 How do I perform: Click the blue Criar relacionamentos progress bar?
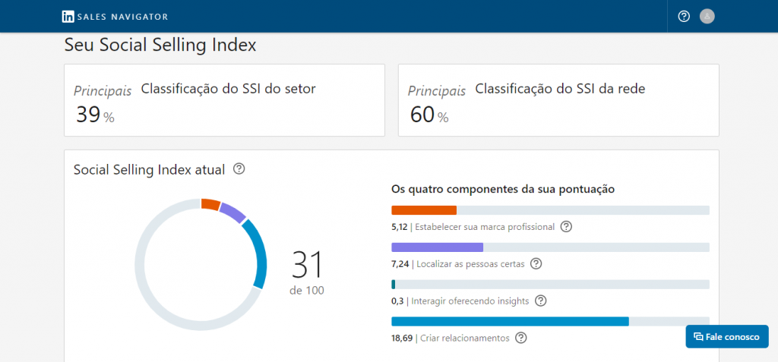[x=510, y=321]
